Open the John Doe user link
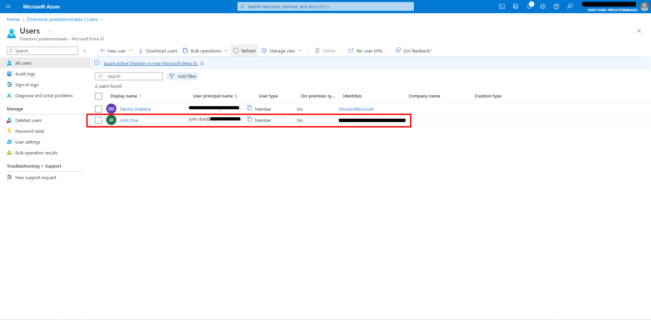 tap(129, 120)
